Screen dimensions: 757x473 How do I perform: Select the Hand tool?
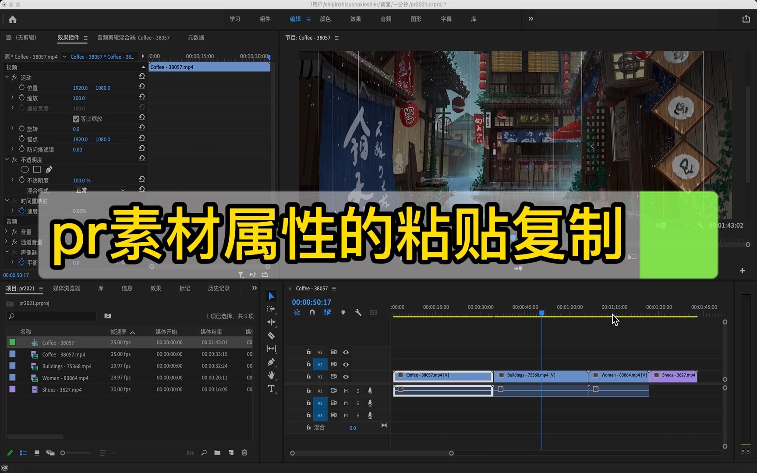pyautogui.click(x=272, y=375)
